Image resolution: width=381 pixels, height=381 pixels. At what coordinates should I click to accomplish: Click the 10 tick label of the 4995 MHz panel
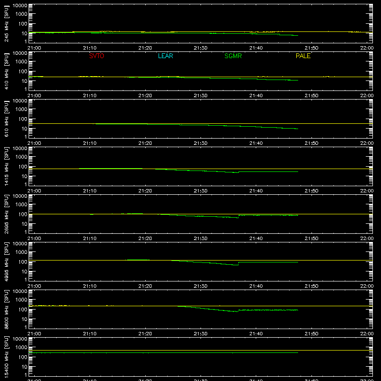click(x=24, y=271)
